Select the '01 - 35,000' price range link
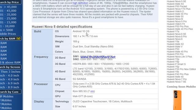The width and height of the screenshot is (196, 110). [8, 15]
